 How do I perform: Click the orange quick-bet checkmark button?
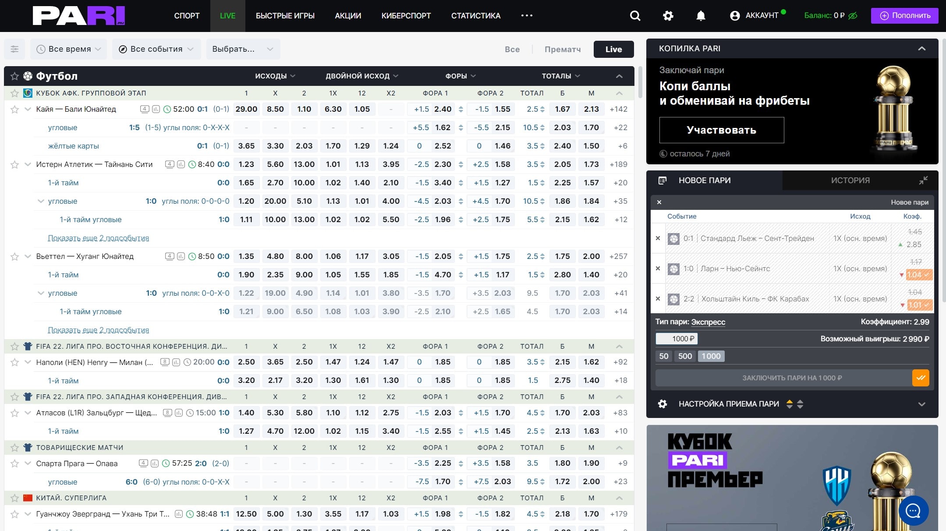tap(921, 378)
